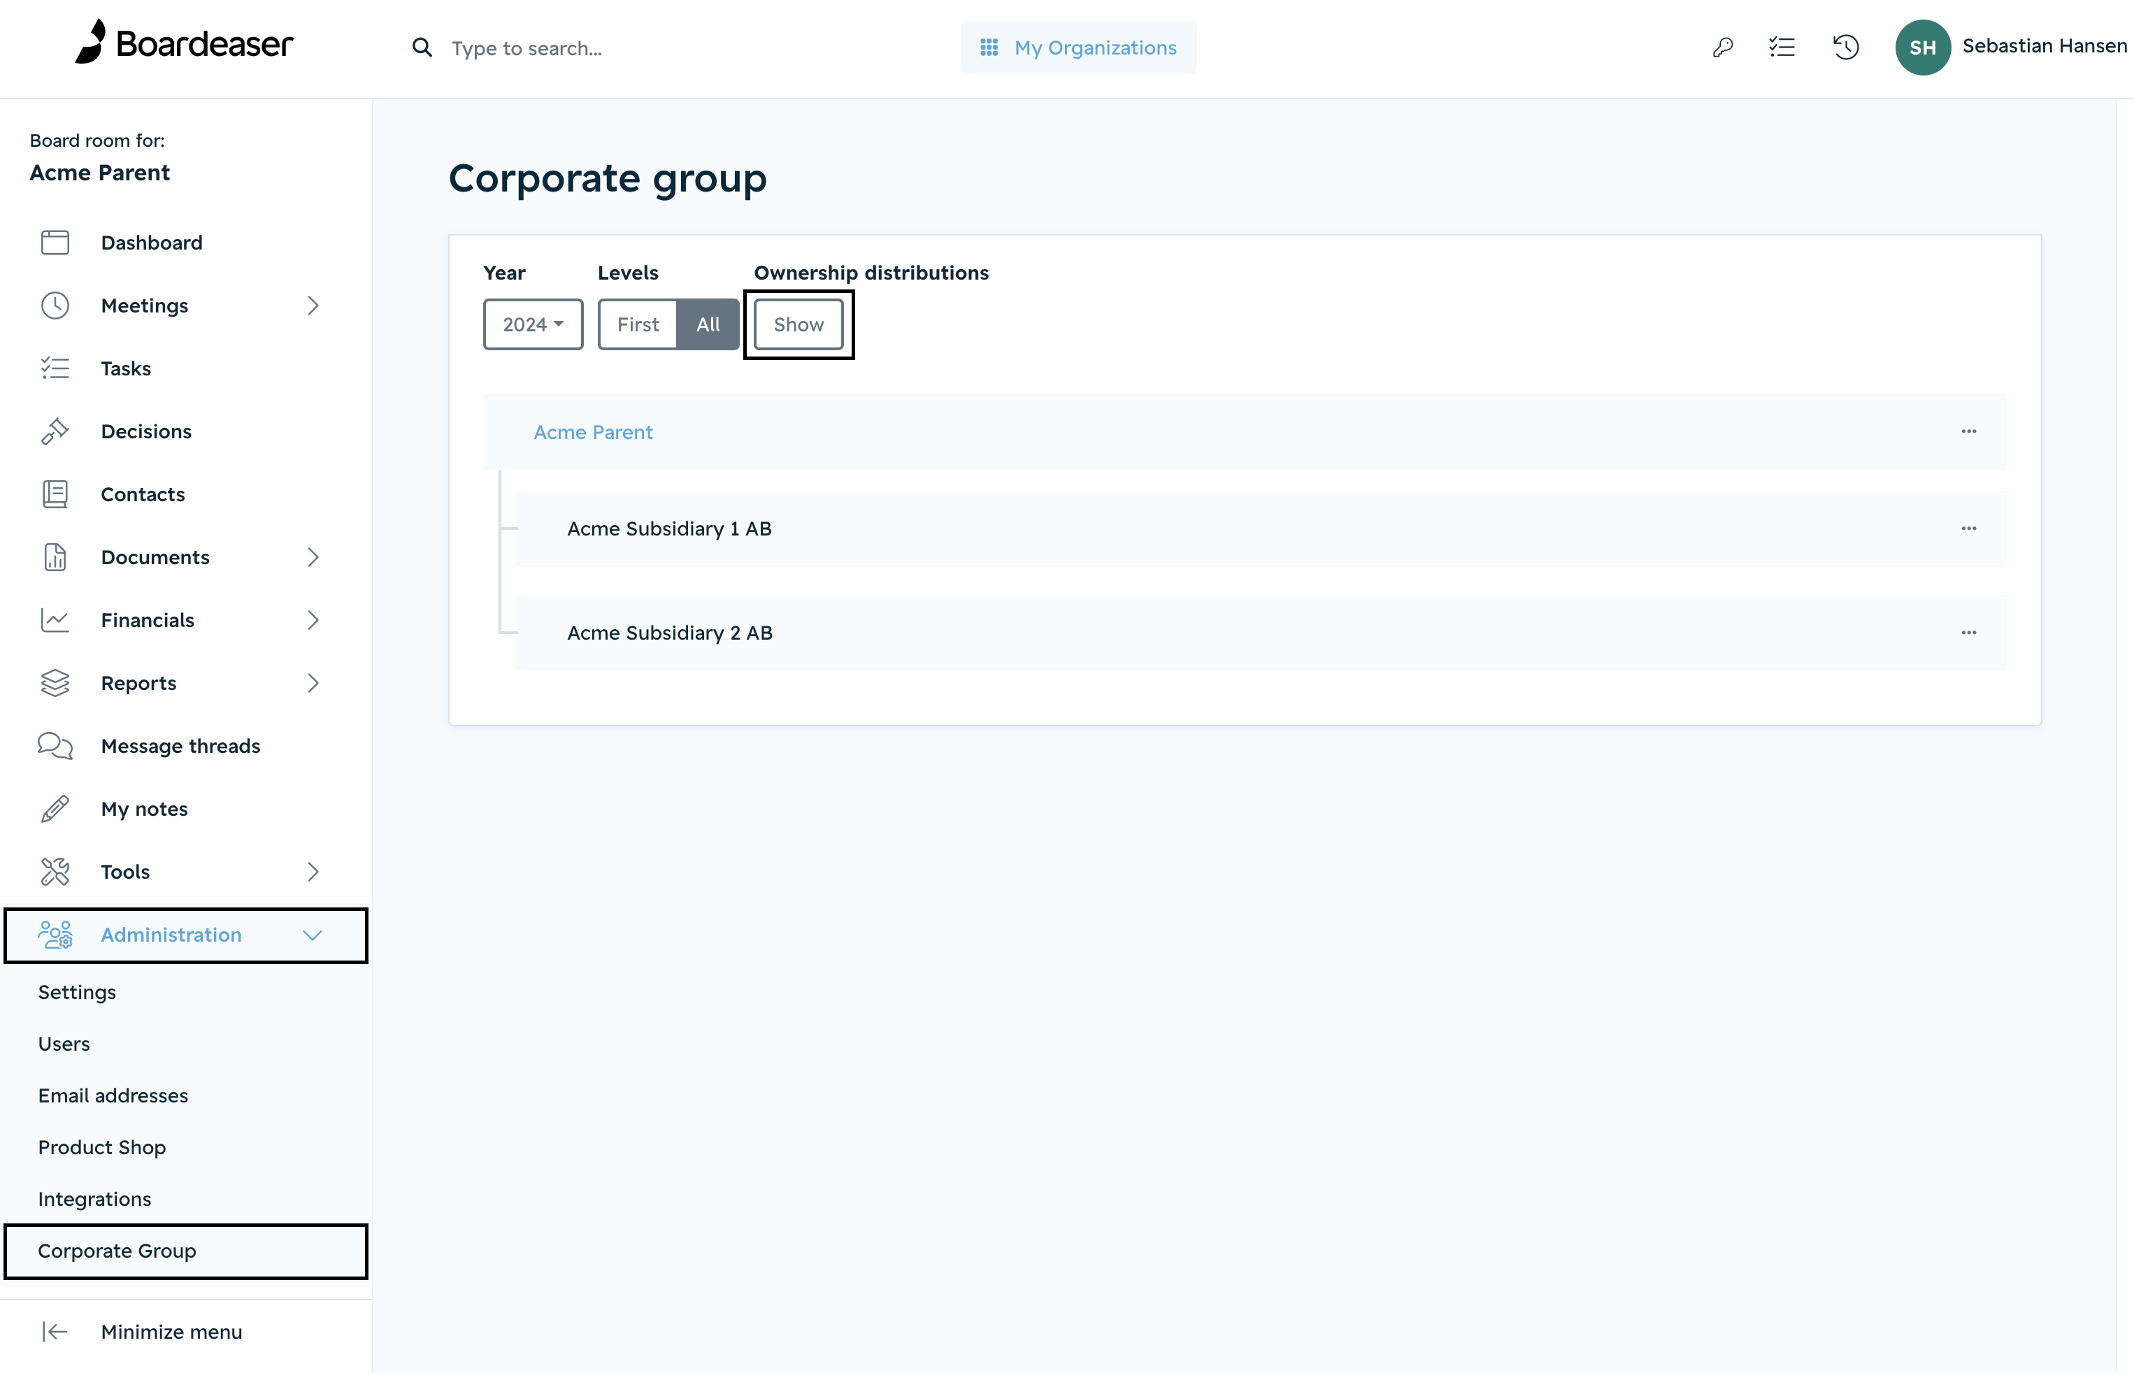Click the Reports label in the sidebar
2134x1373 pixels.
coord(139,683)
